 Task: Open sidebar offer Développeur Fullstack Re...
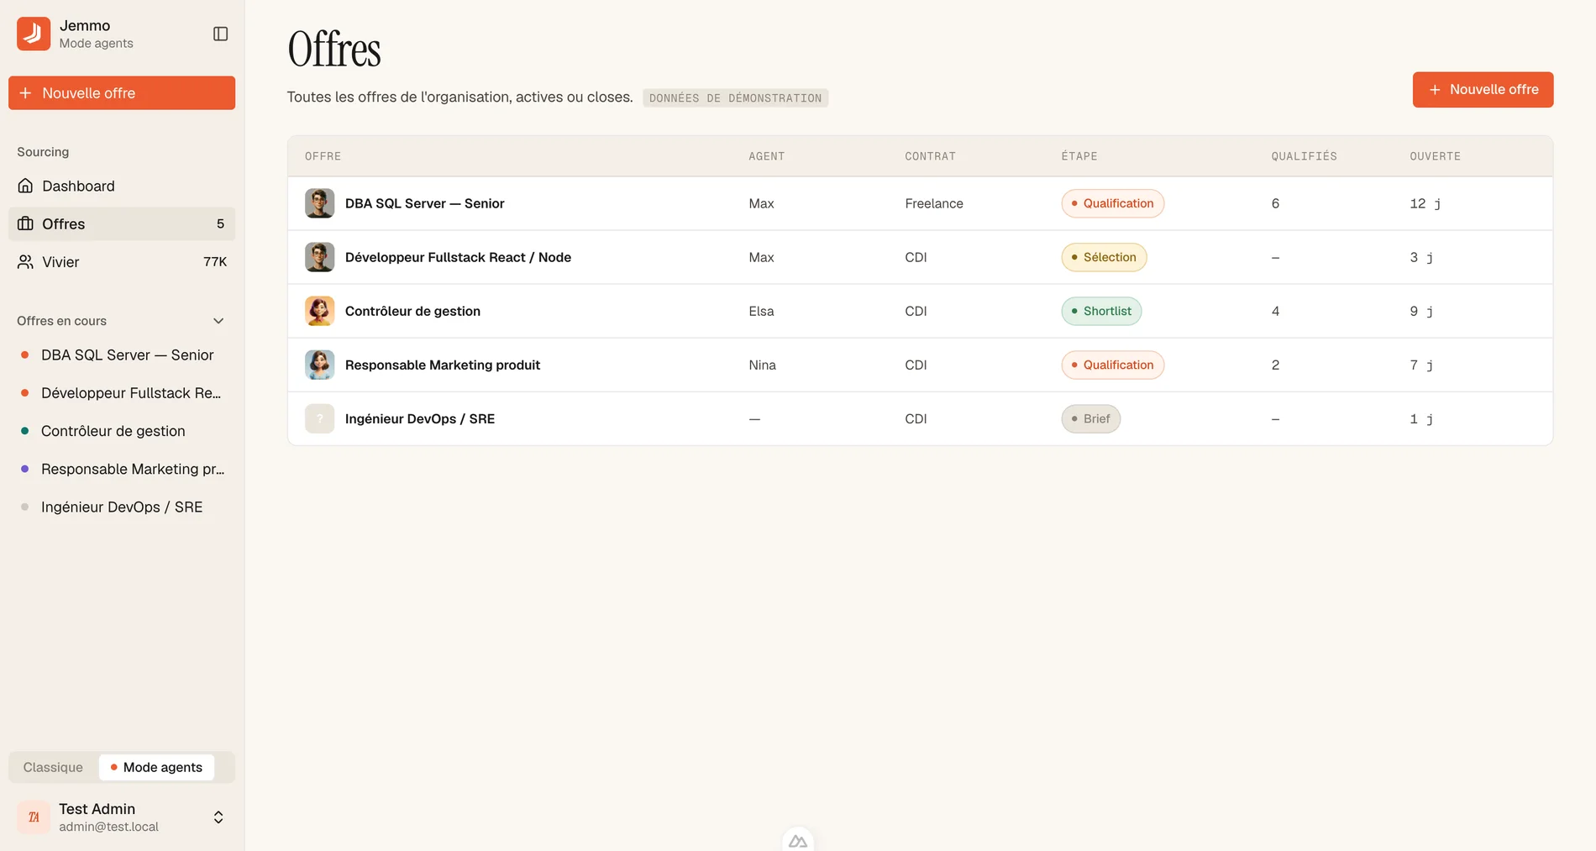[122, 393]
